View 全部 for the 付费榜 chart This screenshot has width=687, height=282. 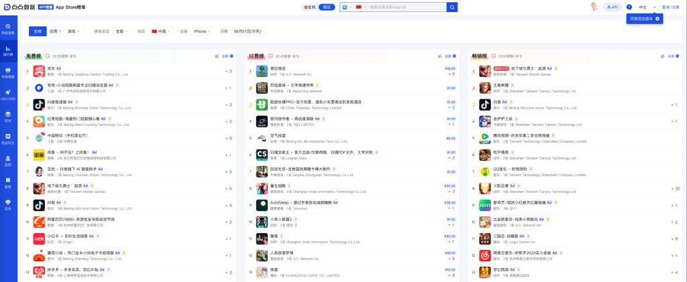(450, 56)
